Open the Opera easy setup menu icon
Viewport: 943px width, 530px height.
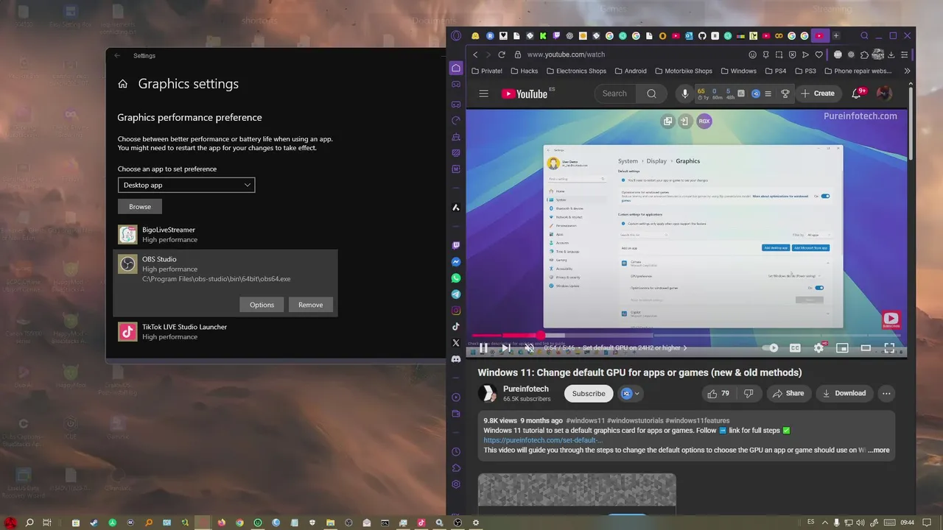[904, 54]
